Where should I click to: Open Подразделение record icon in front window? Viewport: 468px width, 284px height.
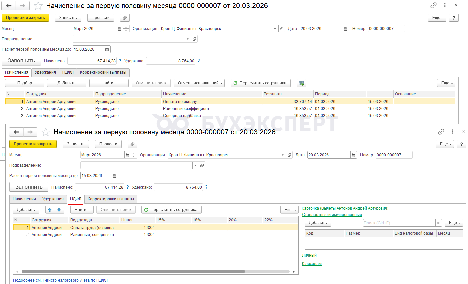pyautogui.click(x=202, y=165)
